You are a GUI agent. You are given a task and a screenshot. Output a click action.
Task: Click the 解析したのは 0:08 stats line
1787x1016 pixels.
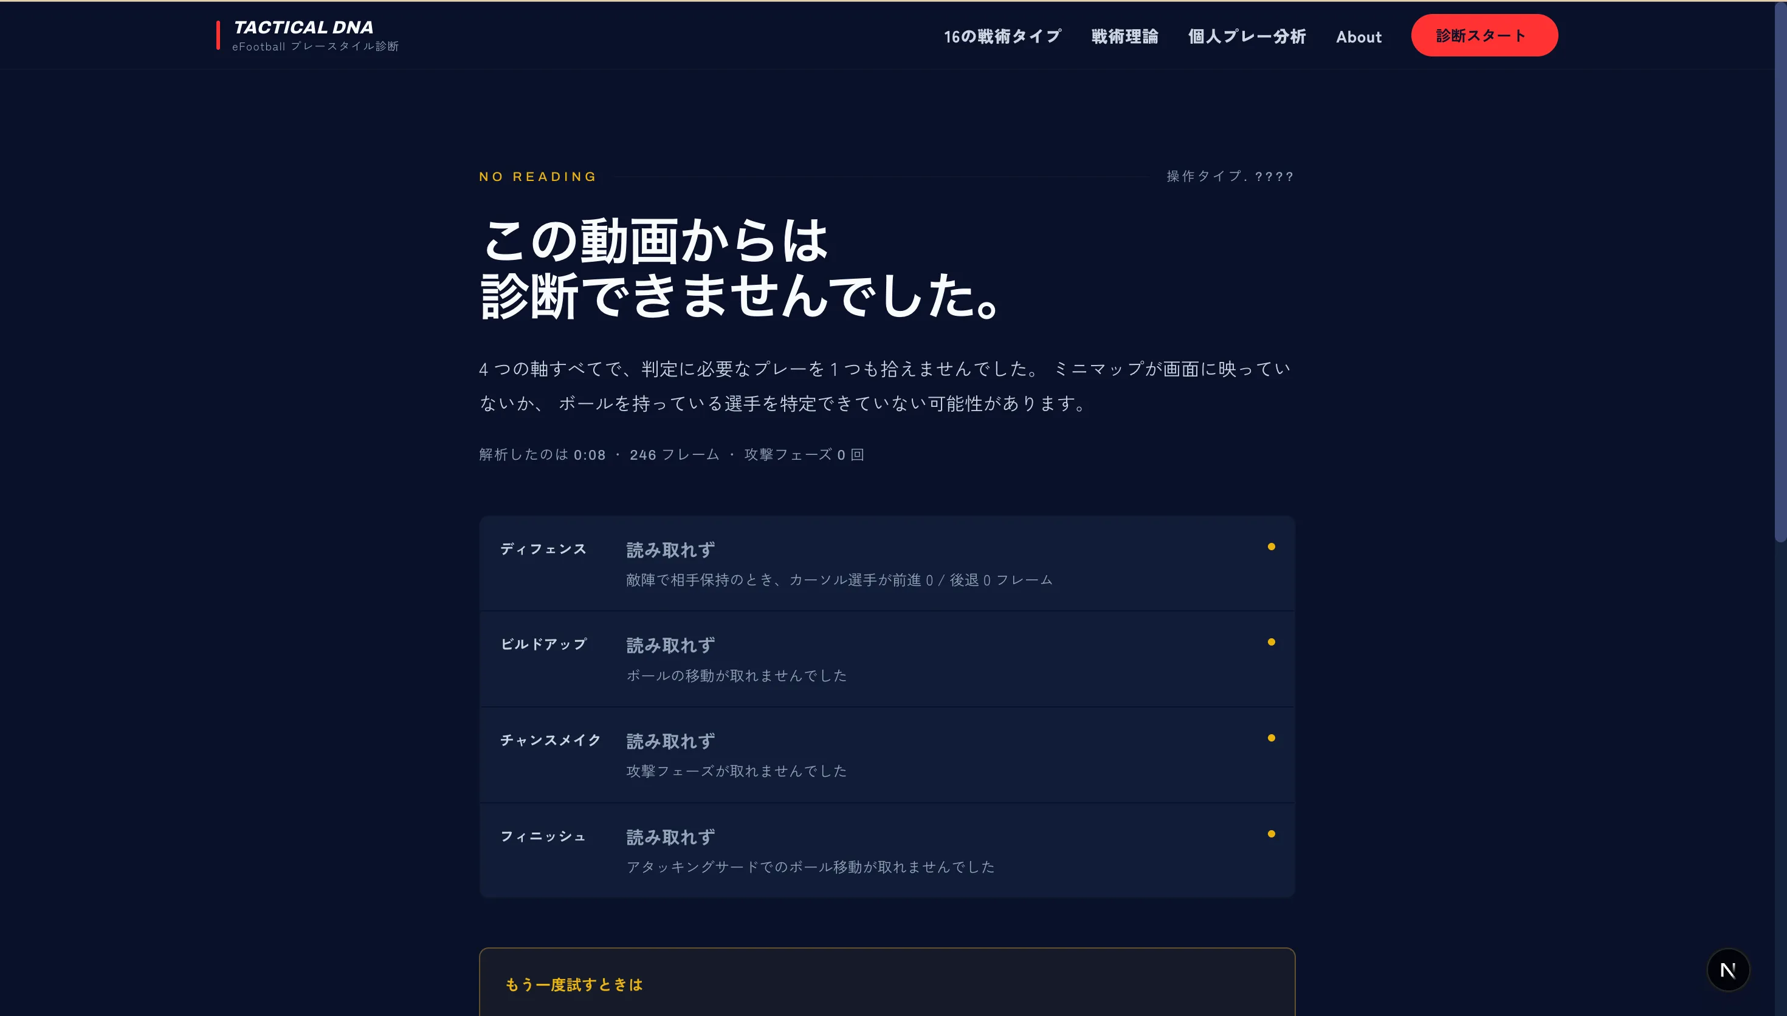[x=672, y=454]
